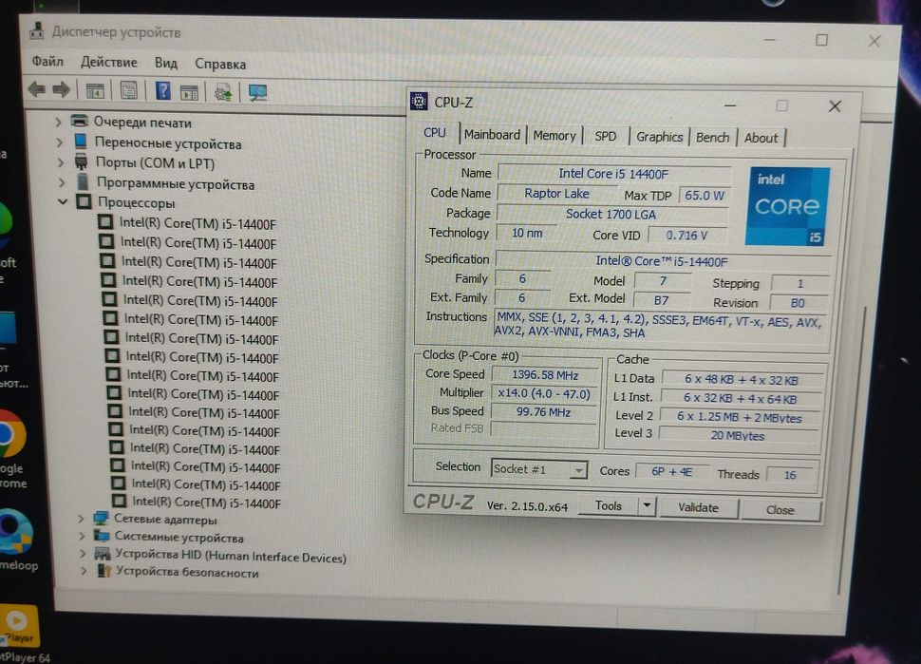The image size is (921, 664).
Task: Minimize the CPU-Z window
Action: click(730, 105)
